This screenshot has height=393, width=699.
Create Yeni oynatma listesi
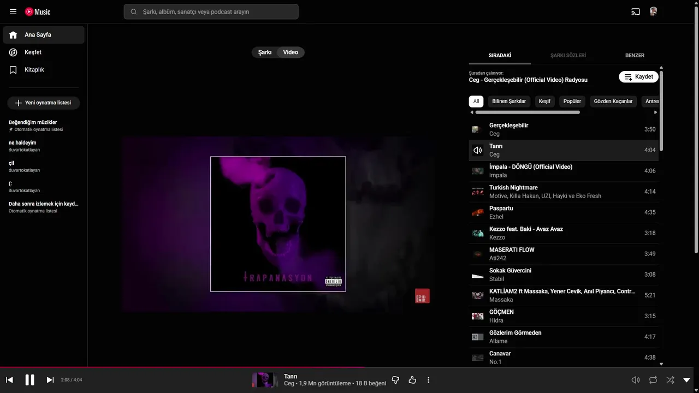(44, 103)
